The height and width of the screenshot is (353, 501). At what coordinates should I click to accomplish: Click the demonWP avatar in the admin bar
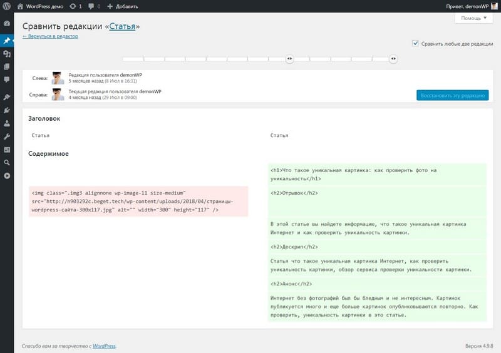click(494, 6)
